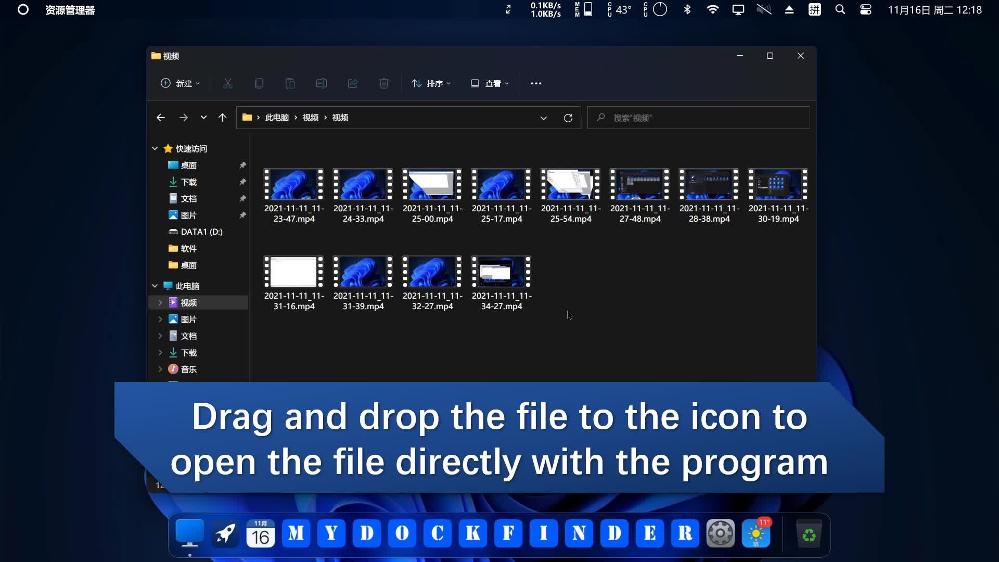
Task: Click the Share icon in toolbar
Action: [353, 83]
